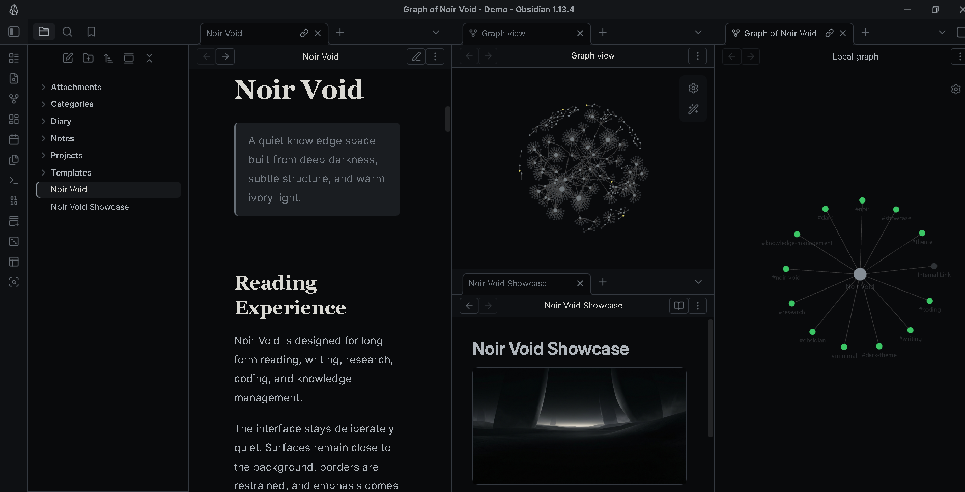
Task: Open the file explorer sort order menu
Action: pos(108,58)
